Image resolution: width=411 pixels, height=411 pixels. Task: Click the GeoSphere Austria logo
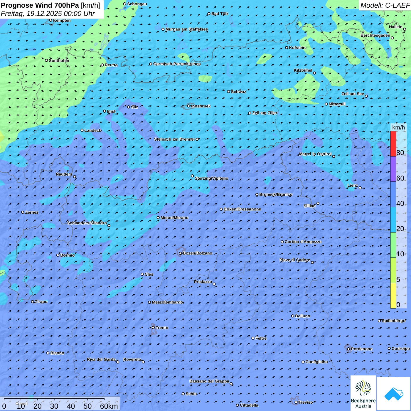click(363, 393)
